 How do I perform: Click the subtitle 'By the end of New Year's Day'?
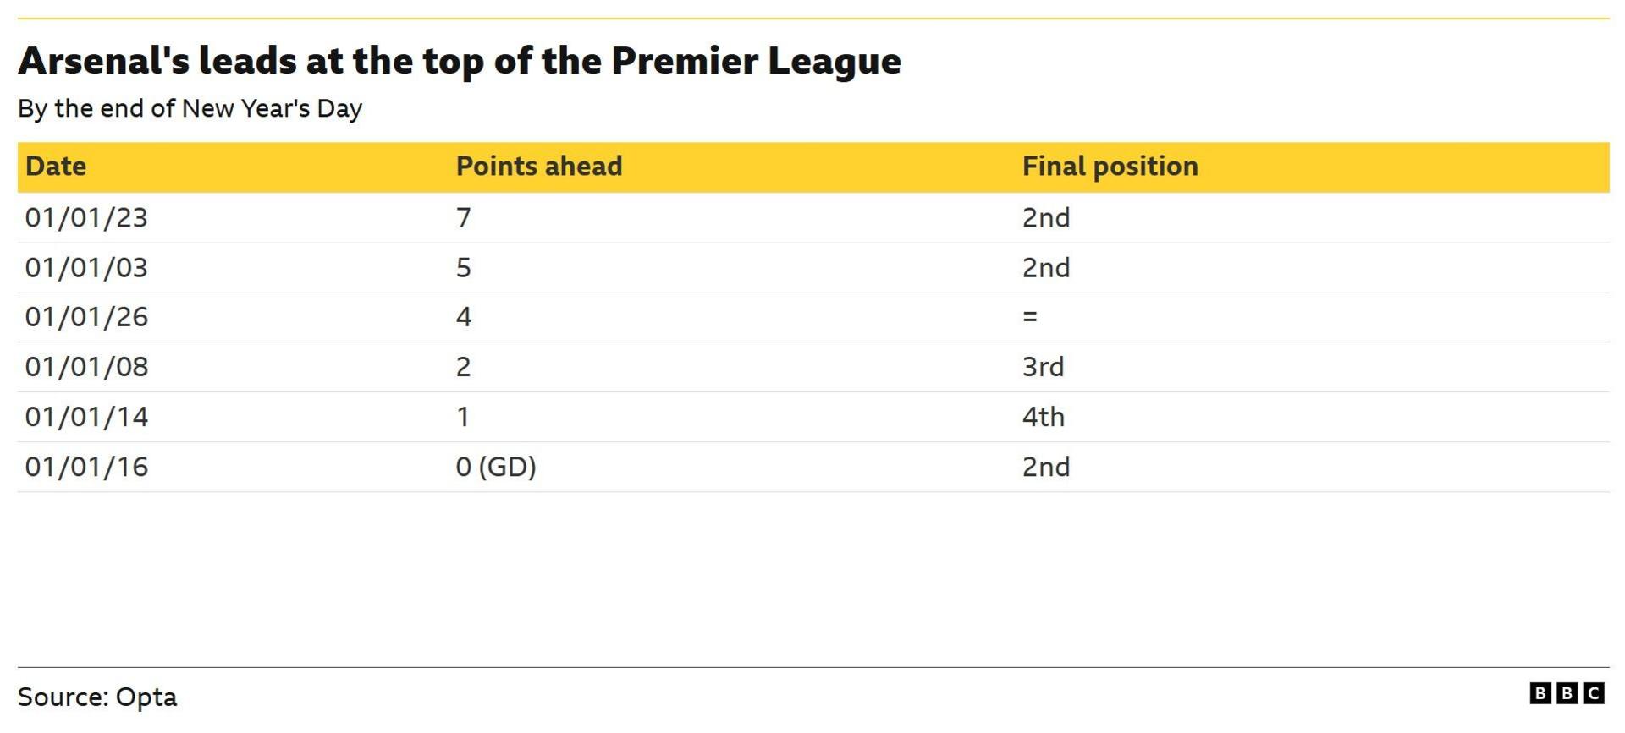190,109
